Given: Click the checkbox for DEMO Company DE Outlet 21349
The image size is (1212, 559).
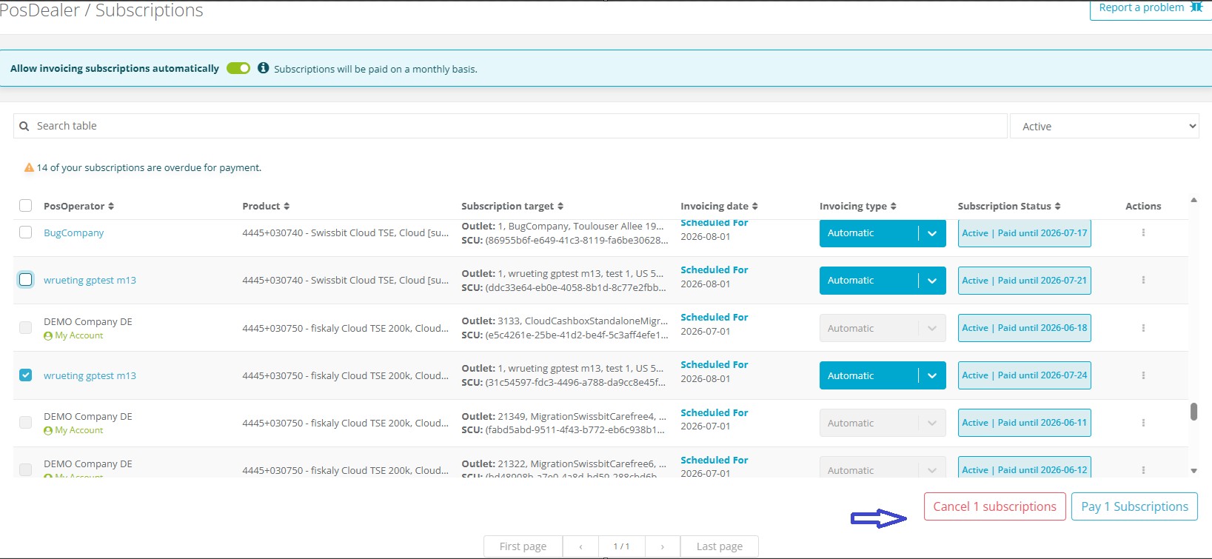Looking at the screenshot, I should pos(25,422).
